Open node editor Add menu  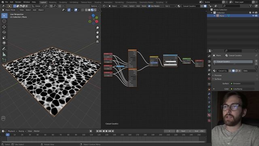[138, 6]
